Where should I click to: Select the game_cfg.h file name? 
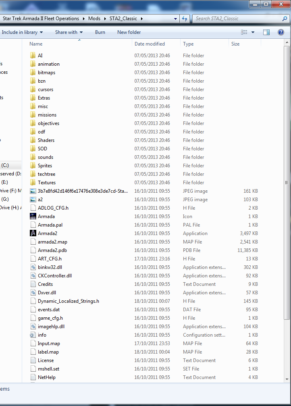pos(50,318)
